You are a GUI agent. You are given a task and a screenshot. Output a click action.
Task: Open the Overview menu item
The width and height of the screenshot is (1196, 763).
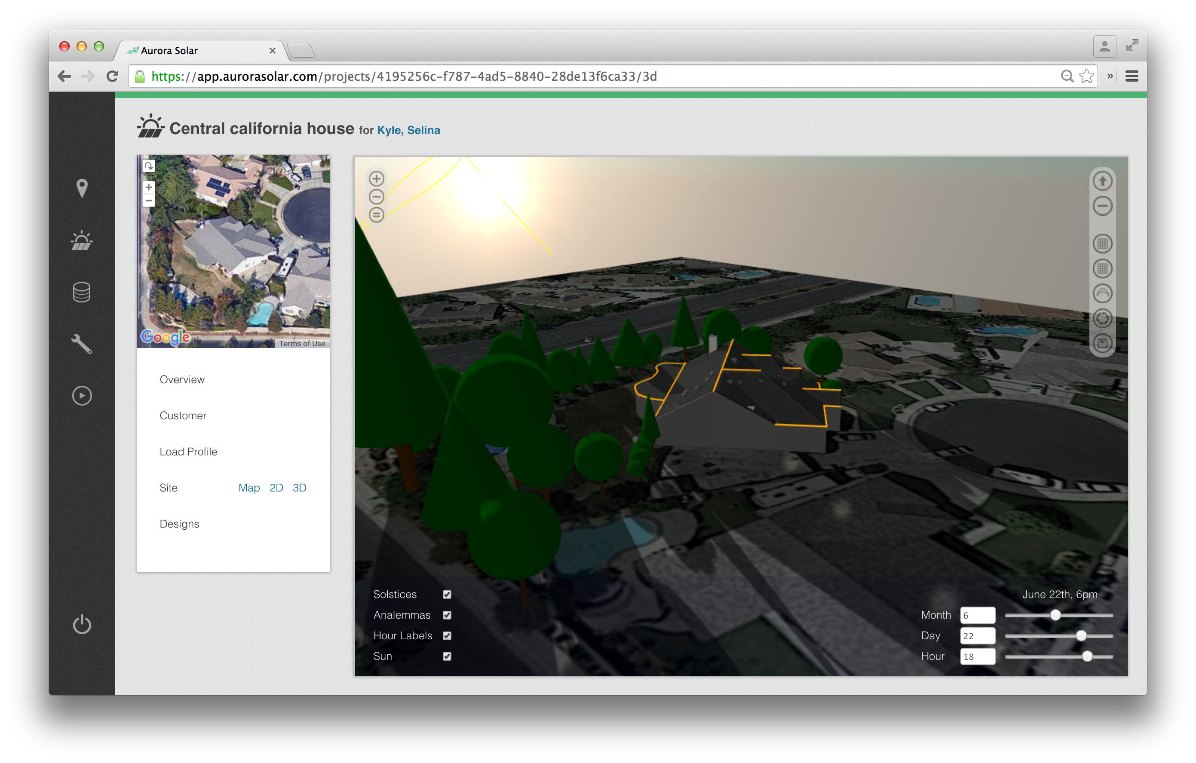(182, 380)
